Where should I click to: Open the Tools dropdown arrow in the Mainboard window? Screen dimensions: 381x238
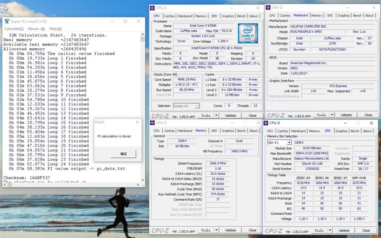point(332,115)
